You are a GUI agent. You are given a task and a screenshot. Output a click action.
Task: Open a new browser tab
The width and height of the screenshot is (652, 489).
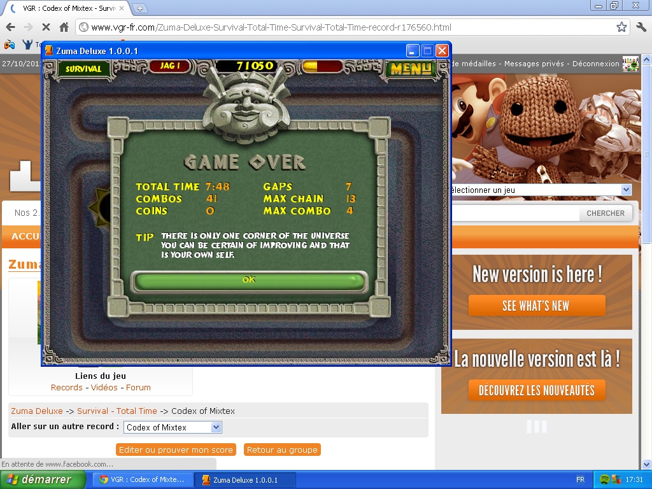coord(140,8)
